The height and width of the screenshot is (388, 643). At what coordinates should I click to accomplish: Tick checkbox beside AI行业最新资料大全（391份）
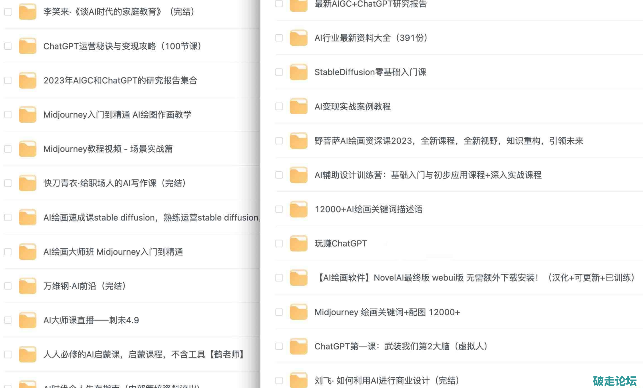[279, 38]
